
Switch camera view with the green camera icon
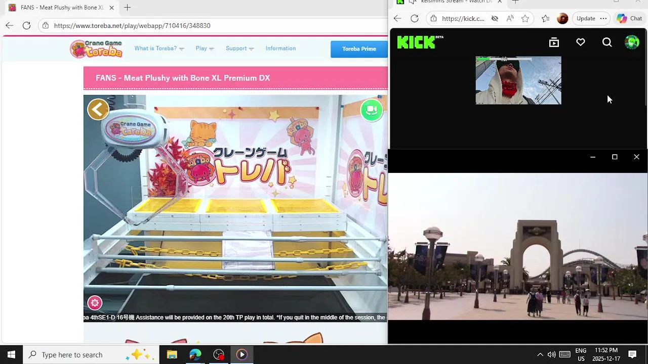click(372, 110)
